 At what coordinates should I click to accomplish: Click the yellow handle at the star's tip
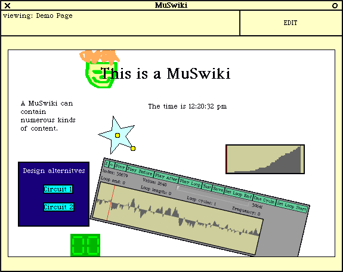pos(133,149)
